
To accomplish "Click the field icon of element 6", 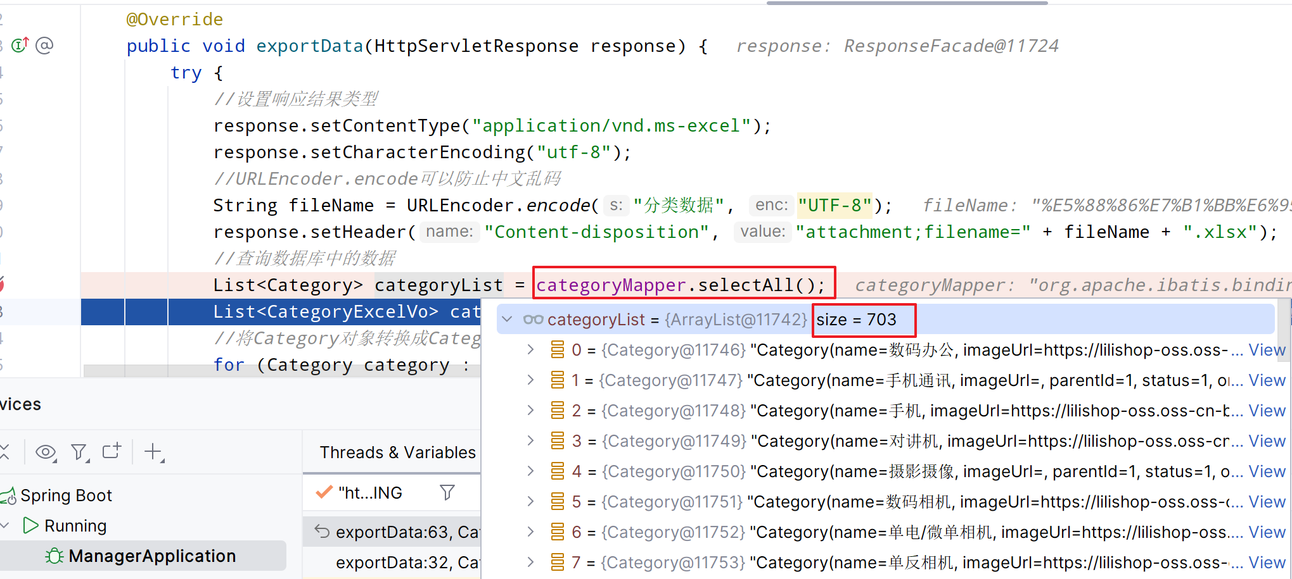I will pos(558,532).
